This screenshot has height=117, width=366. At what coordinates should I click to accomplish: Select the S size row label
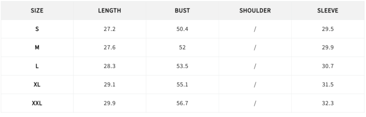tap(37, 29)
